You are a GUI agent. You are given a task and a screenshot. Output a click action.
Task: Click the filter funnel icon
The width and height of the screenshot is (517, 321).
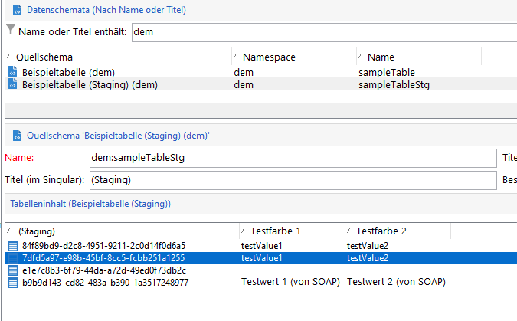point(10,31)
